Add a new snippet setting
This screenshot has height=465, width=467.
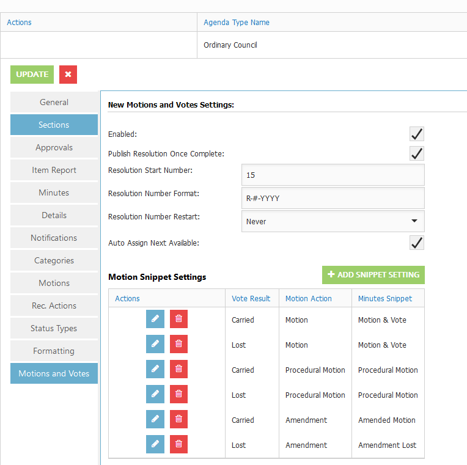click(x=373, y=275)
